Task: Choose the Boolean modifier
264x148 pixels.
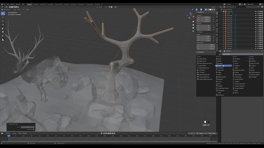Action: tap(220, 63)
